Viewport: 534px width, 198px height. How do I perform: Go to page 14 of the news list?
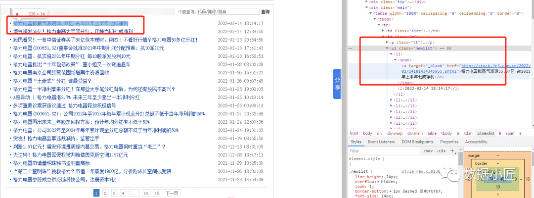point(146,193)
